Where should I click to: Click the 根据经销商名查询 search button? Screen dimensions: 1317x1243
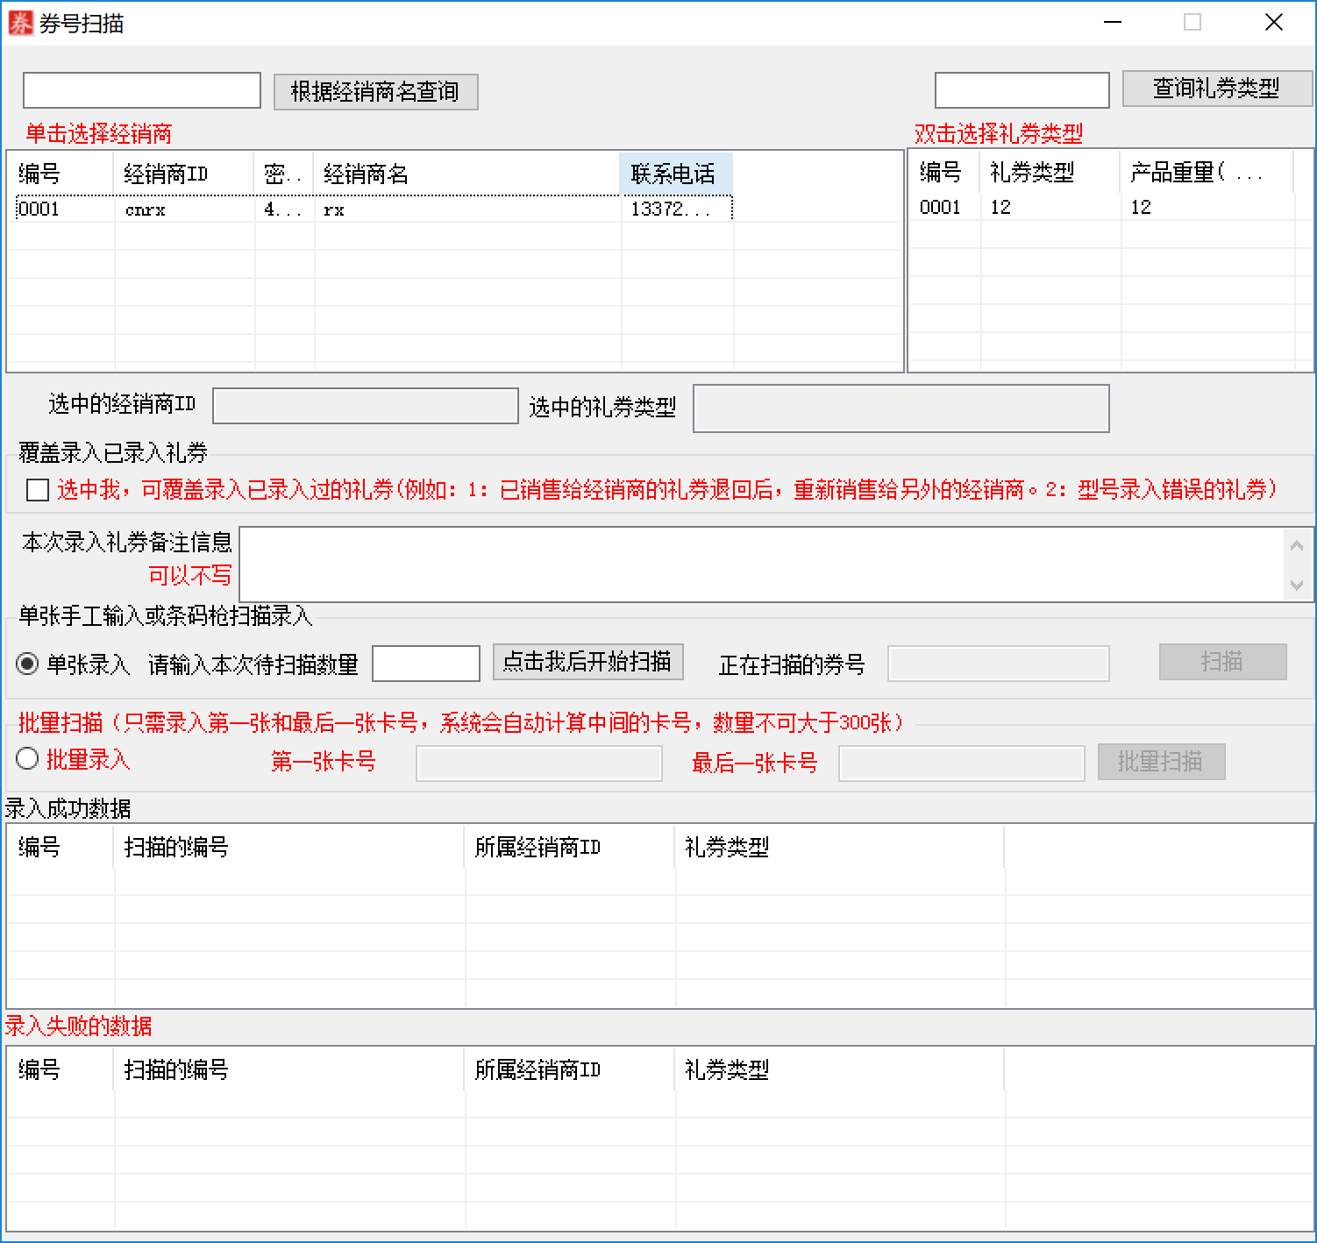click(x=375, y=90)
